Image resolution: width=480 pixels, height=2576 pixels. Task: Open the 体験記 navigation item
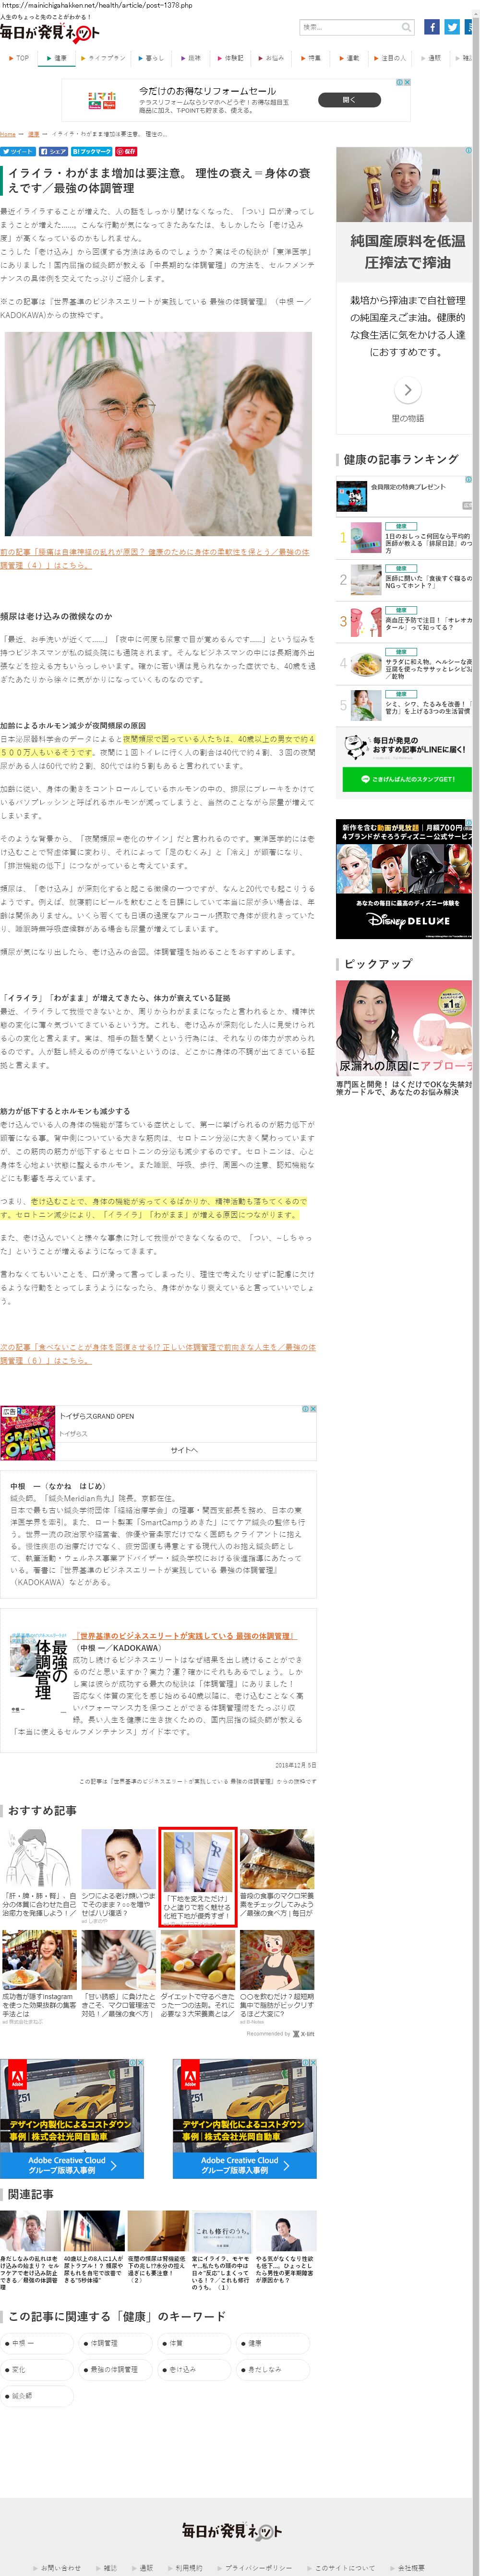(230, 58)
